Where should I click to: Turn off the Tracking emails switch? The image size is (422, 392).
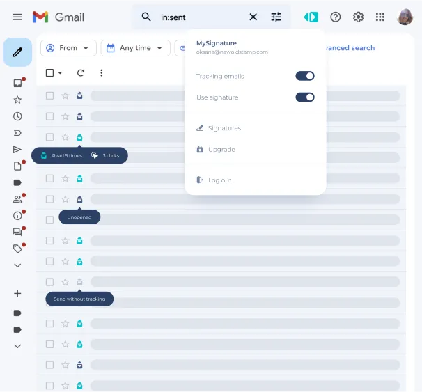(305, 76)
